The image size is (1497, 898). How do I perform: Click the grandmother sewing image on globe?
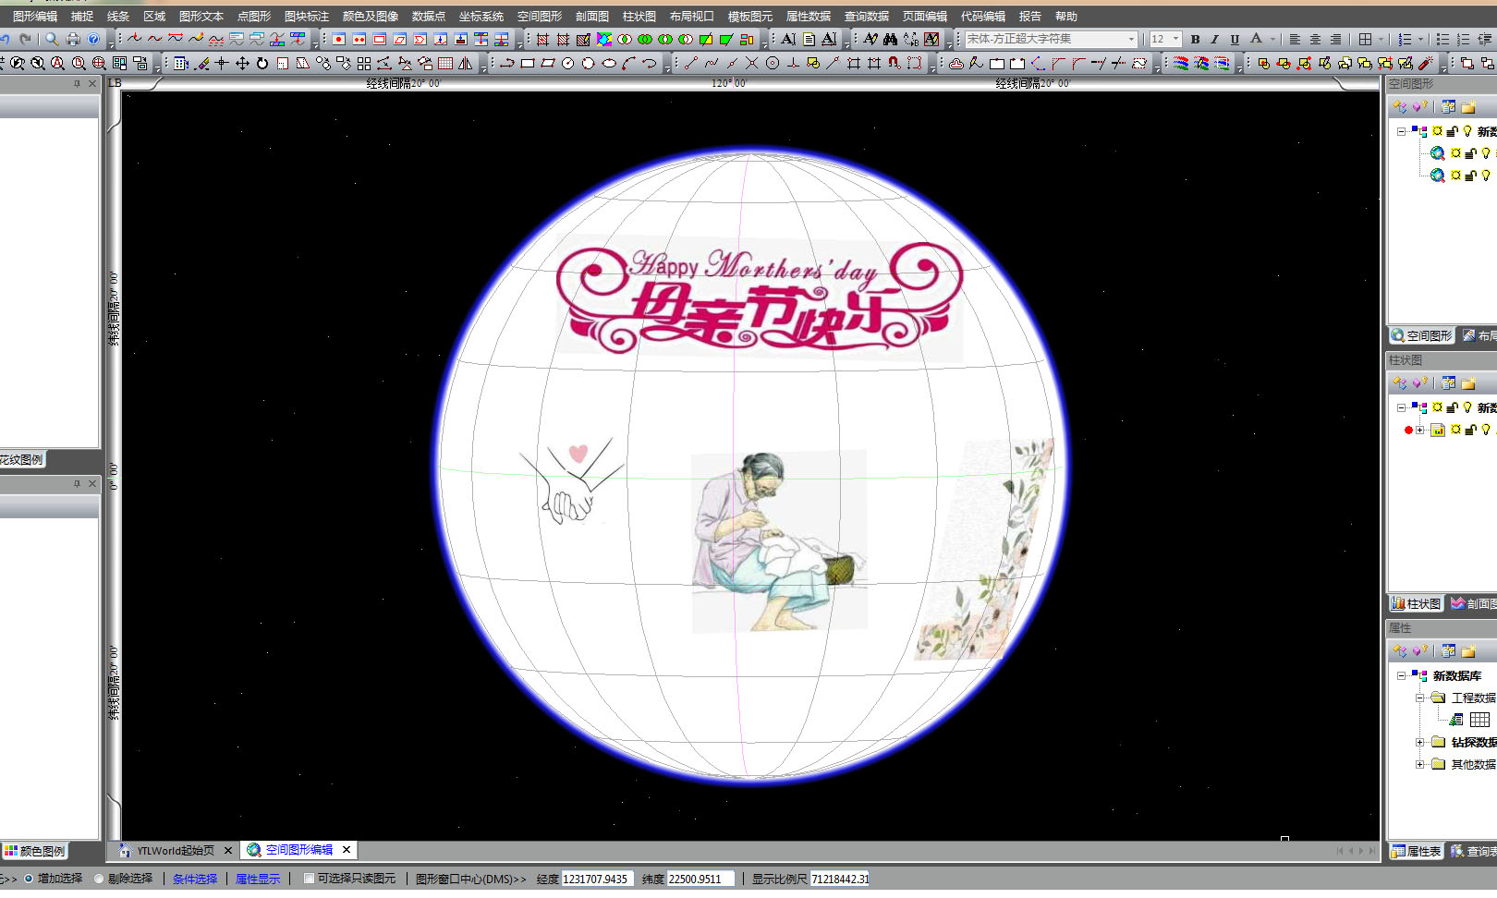click(779, 542)
